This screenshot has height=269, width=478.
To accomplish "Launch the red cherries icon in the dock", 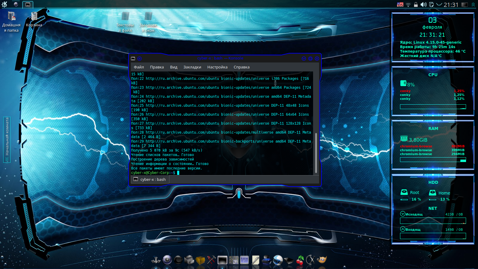I will [300, 260].
